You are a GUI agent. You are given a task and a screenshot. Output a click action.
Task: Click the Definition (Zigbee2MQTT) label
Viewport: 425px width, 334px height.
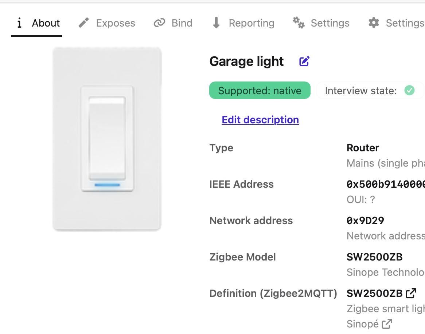tap(273, 293)
